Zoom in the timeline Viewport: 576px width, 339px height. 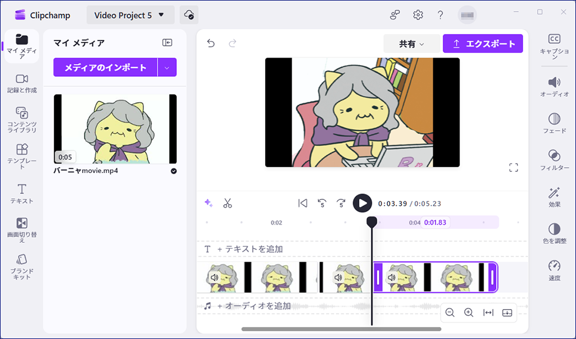(468, 313)
